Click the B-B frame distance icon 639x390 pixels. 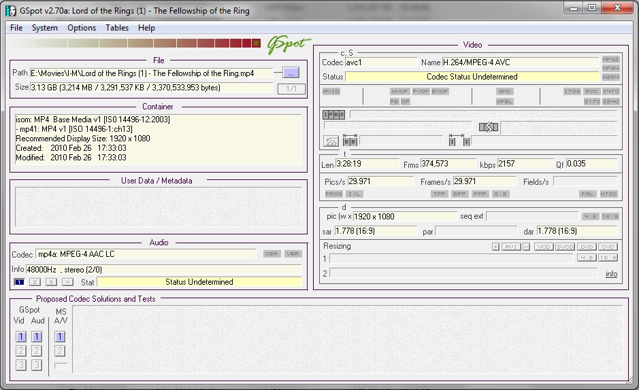coord(350,140)
